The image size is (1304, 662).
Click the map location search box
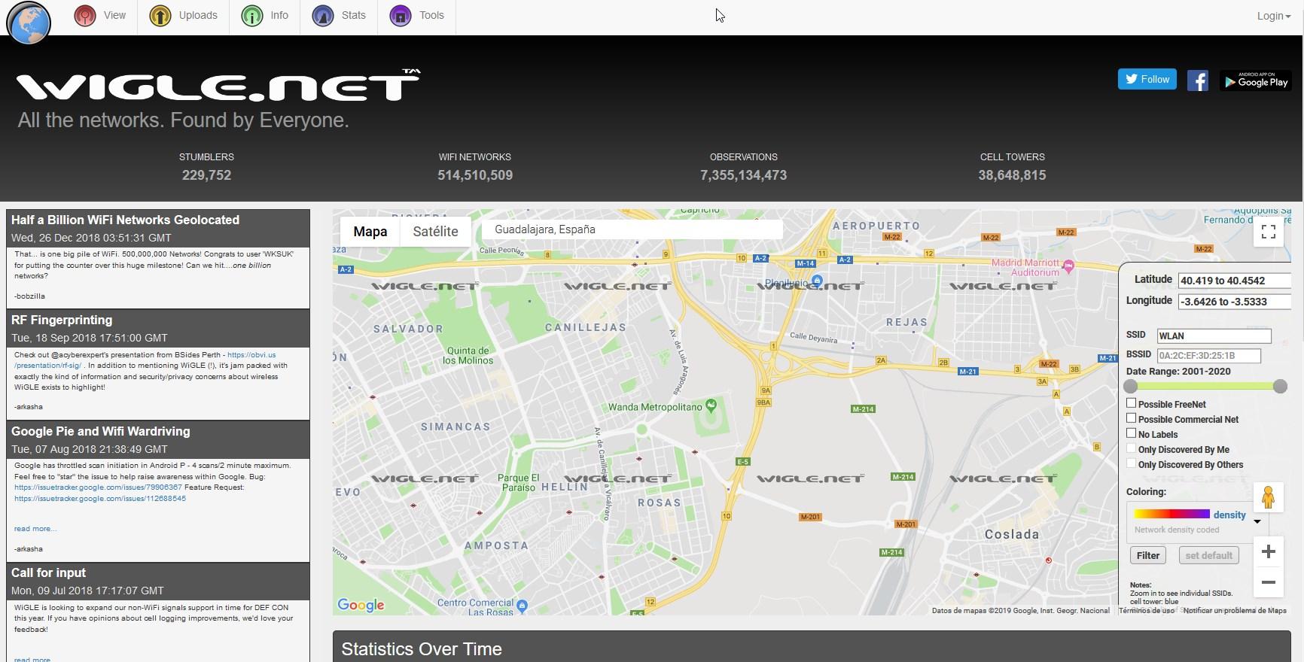pos(632,229)
